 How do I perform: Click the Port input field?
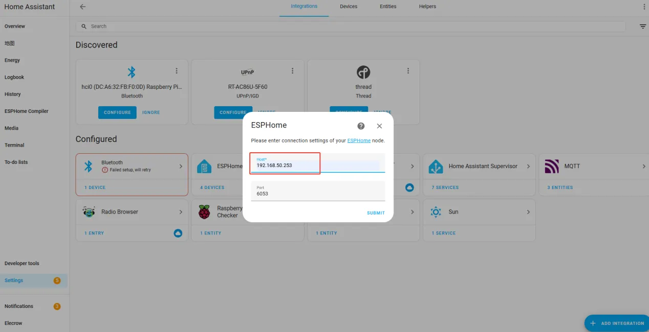pos(318,191)
